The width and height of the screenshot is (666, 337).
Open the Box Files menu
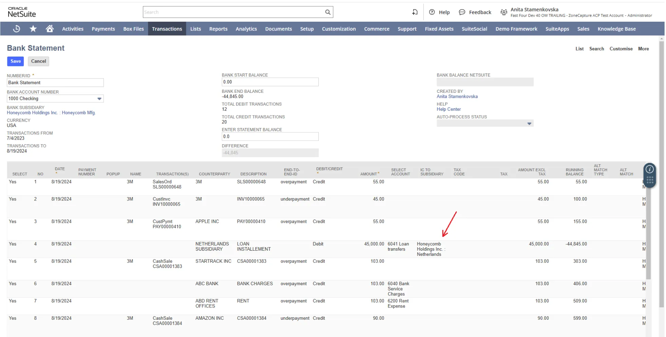133,29
